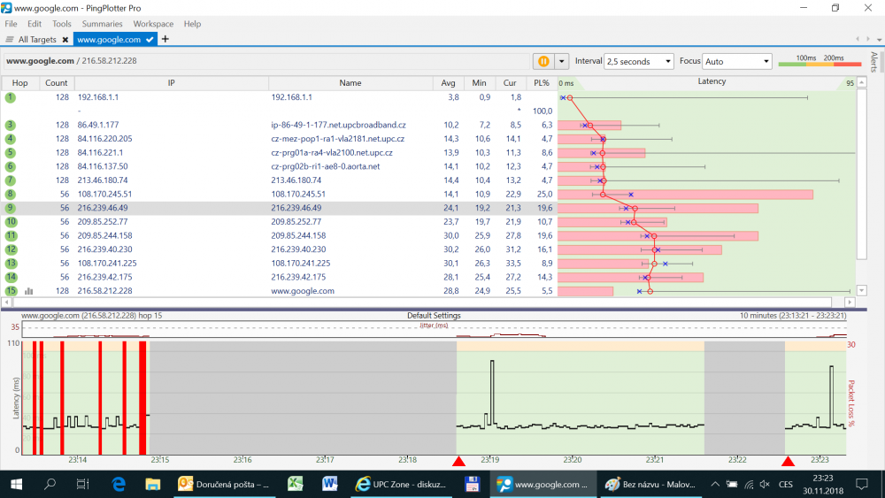Pause the trace with the orange pause button
Image resolution: width=885 pixels, height=498 pixels.
point(543,61)
